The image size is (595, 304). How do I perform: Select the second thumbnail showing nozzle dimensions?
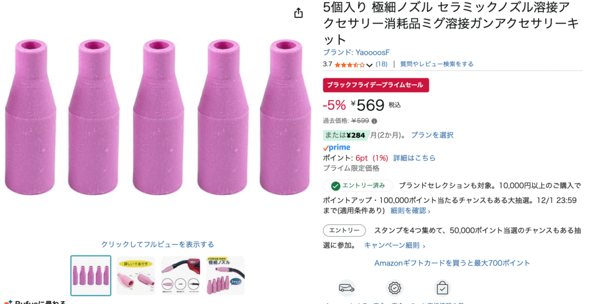pos(135,276)
